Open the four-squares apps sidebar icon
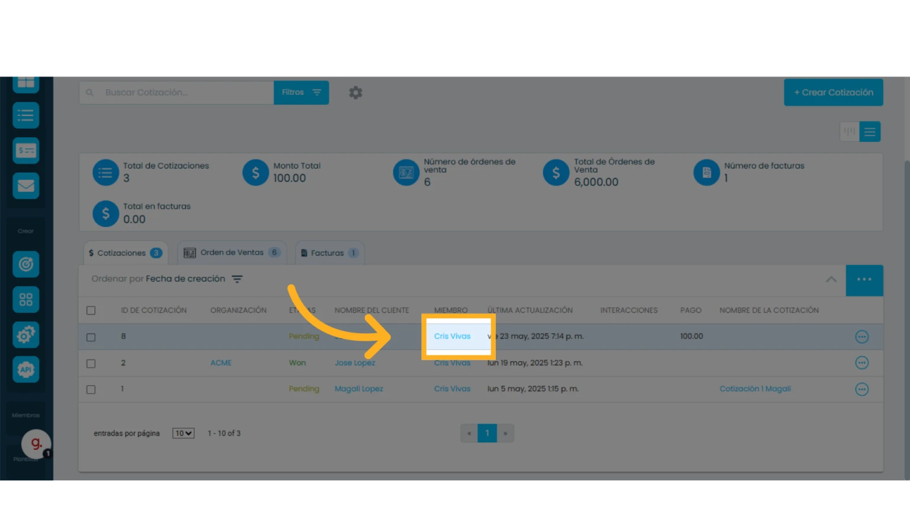 pyautogui.click(x=25, y=299)
